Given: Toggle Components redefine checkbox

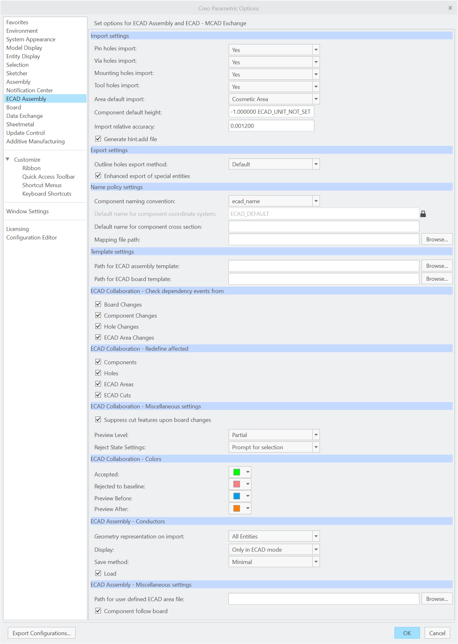Looking at the screenshot, I should point(98,362).
